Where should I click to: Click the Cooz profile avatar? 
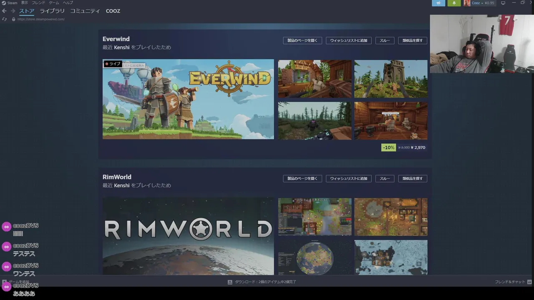[x=467, y=3]
